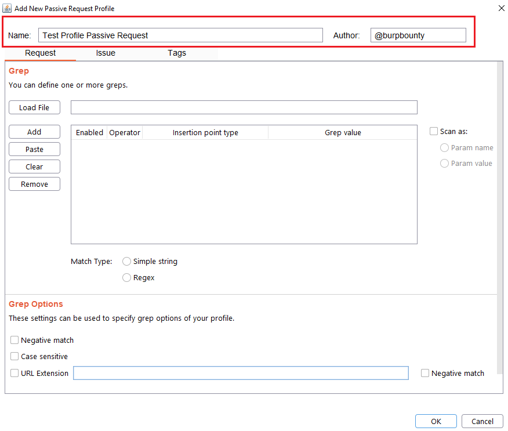Click the Java icon in title bar

coord(8,9)
